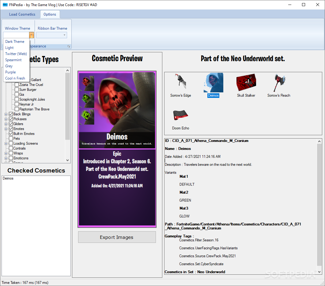Click the red Deimos variant thumbnail
Screen dimensions: 325x286
tap(87, 83)
